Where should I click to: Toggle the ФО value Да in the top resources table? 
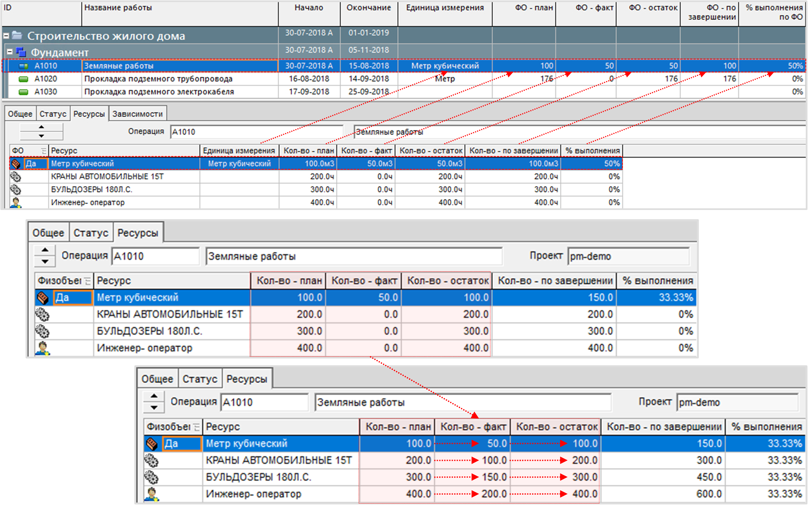36,164
